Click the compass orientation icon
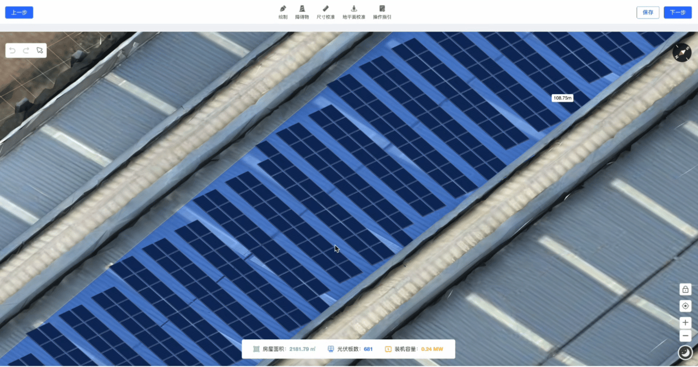 [x=682, y=52]
